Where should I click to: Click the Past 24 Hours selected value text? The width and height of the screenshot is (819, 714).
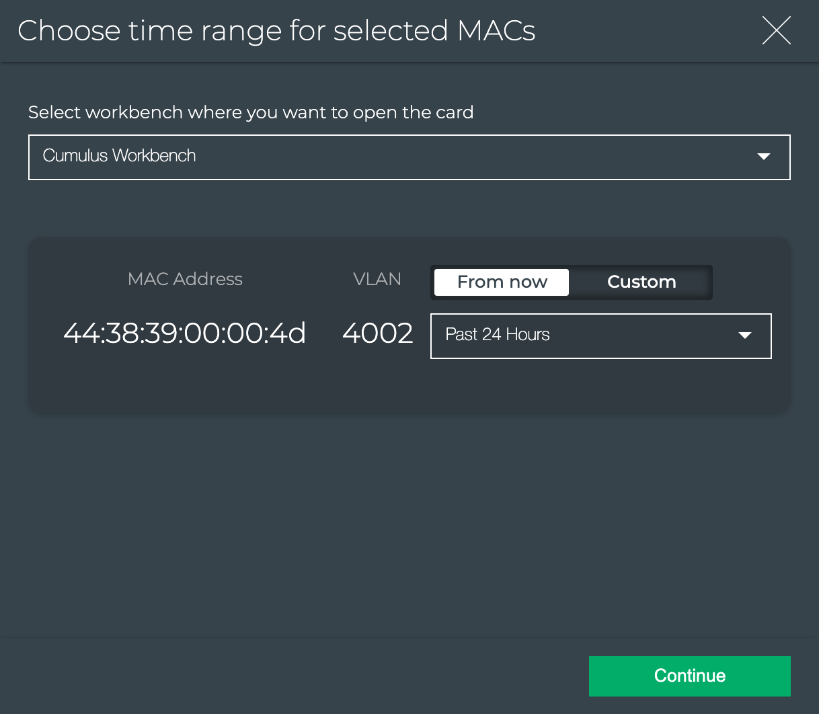(x=498, y=335)
